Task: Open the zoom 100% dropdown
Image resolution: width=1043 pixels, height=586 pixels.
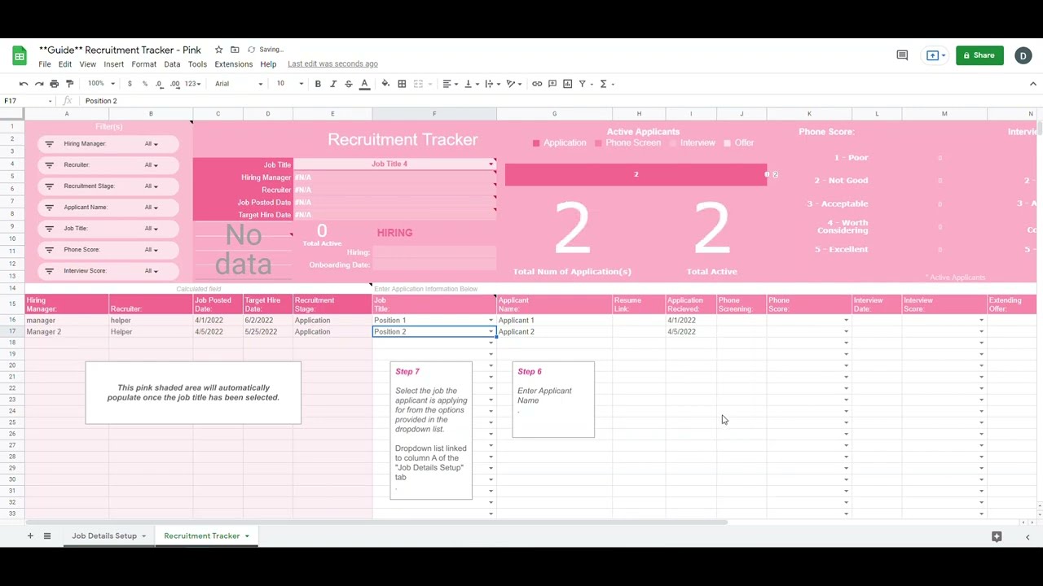Action: [101, 84]
